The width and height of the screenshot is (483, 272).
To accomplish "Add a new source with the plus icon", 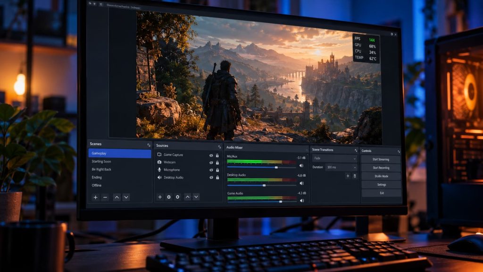I will click(x=160, y=197).
